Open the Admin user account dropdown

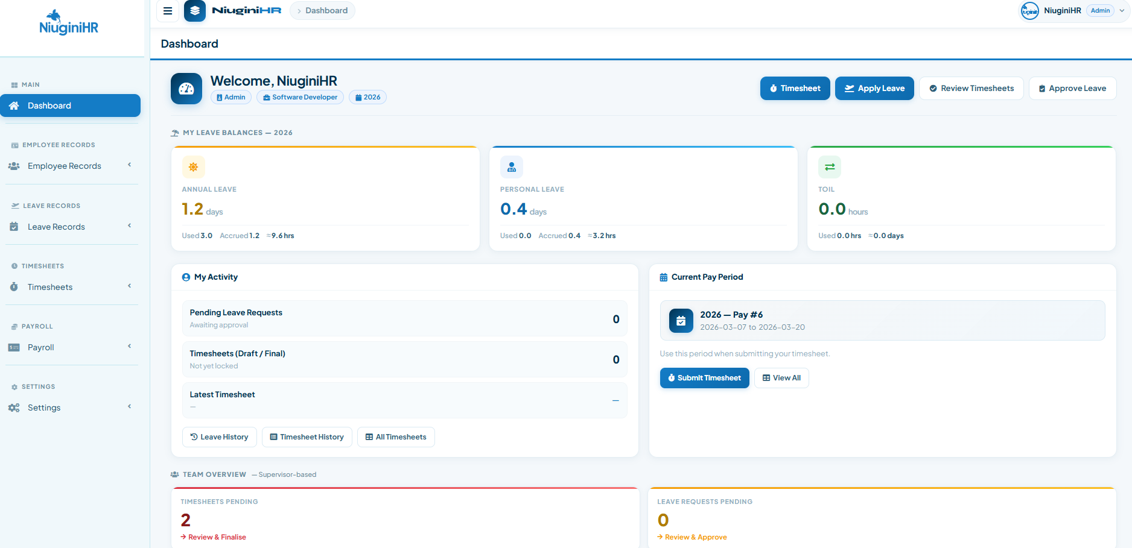[x=1121, y=11]
